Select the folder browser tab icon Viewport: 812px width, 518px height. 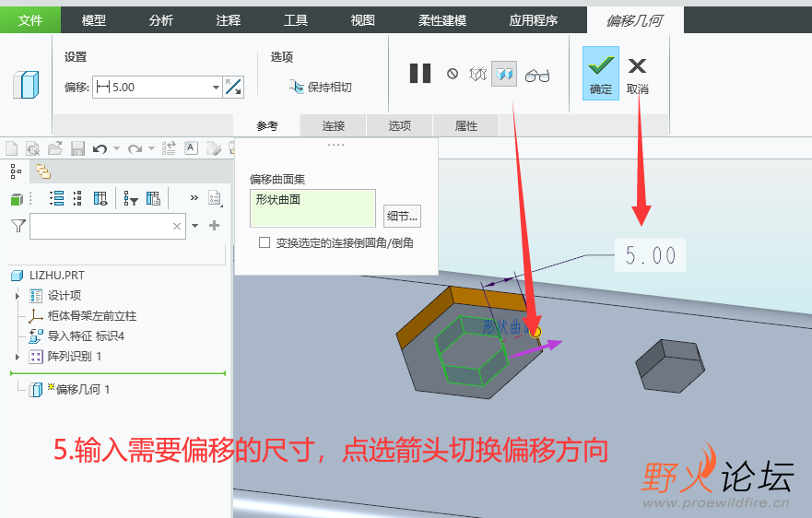pos(43,171)
